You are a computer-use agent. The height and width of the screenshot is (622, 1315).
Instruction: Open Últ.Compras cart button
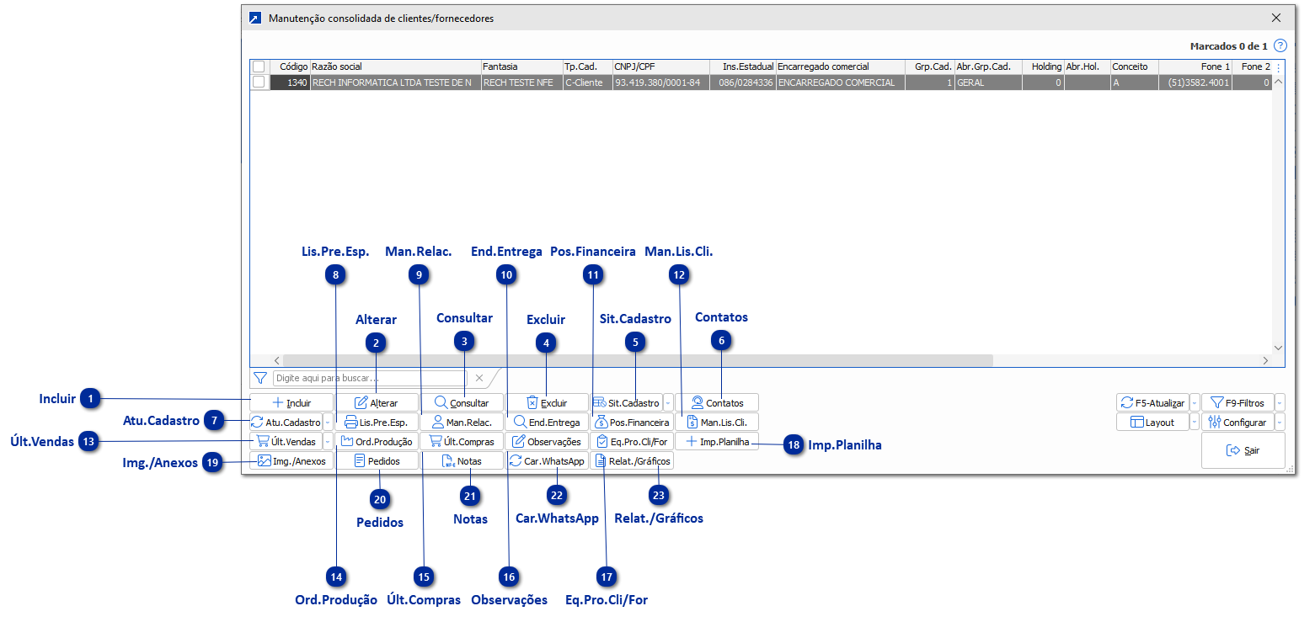462,441
